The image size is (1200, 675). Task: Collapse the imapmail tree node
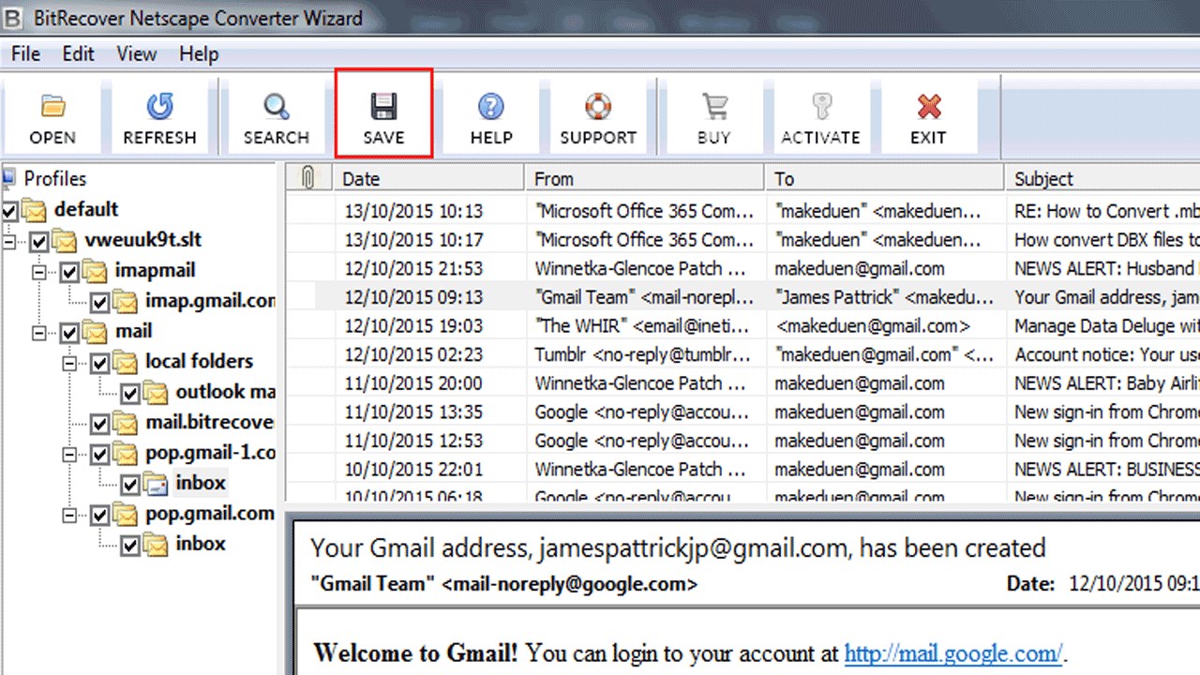click(39, 273)
